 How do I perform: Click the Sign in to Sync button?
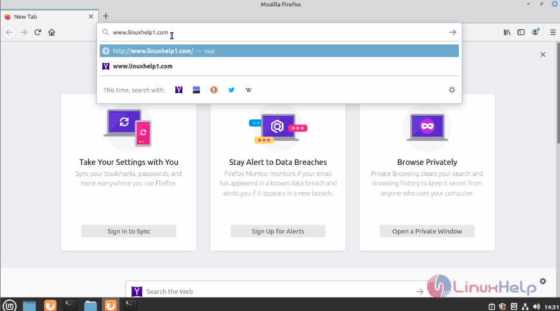click(129, 231)
